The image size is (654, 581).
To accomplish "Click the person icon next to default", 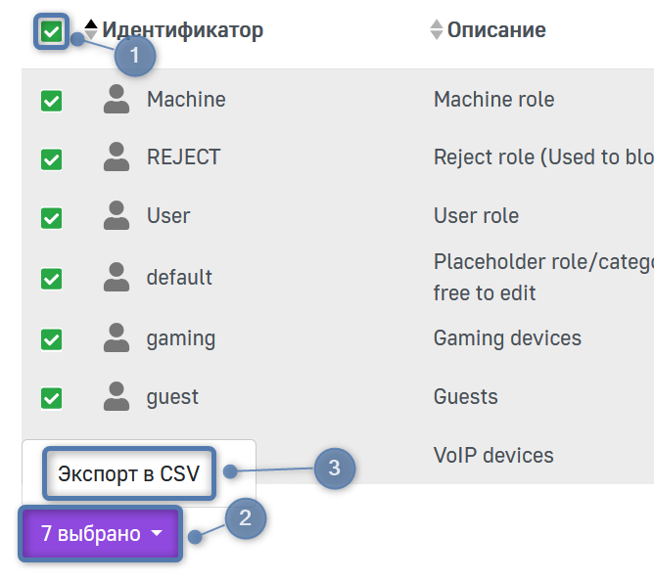I will pos(117,277).
